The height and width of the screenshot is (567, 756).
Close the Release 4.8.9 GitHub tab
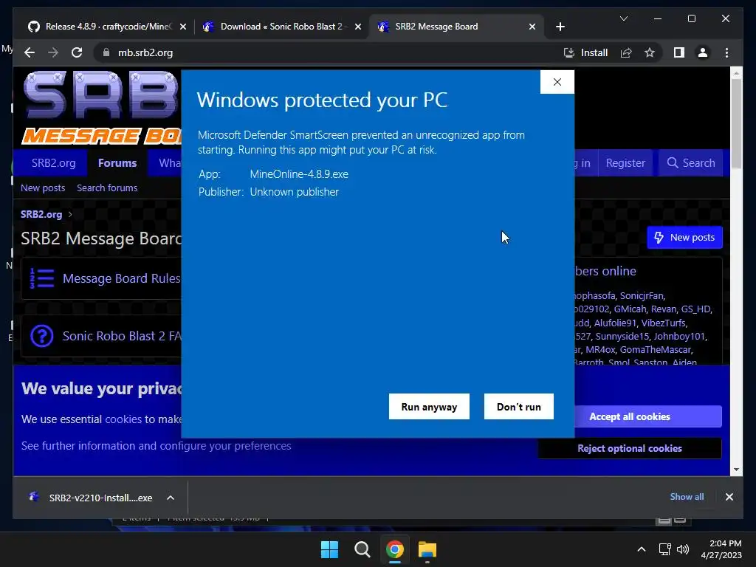click(x=183, y=27)
